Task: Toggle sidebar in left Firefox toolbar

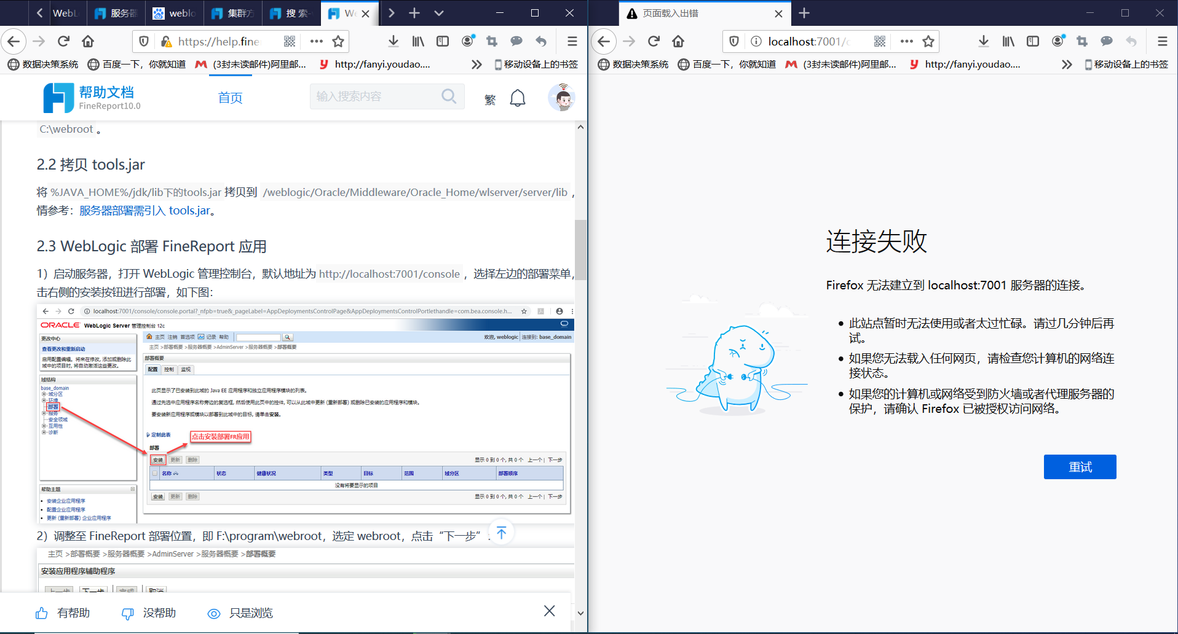Action: tap(443, 41)
